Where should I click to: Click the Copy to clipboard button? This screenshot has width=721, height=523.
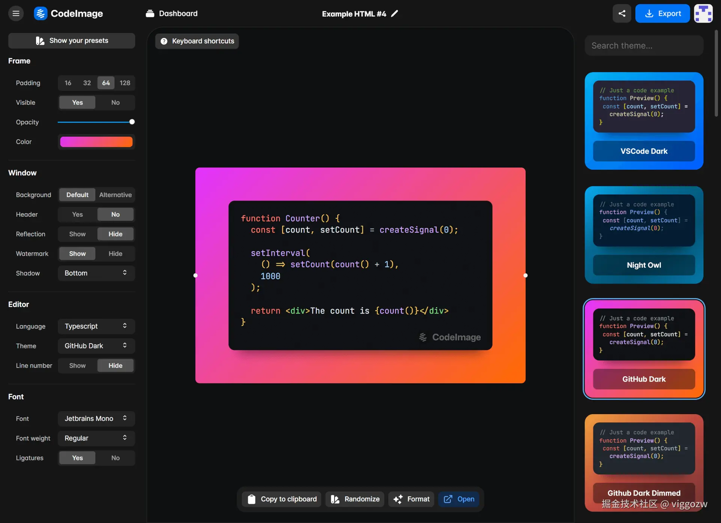tap(282, 499)
